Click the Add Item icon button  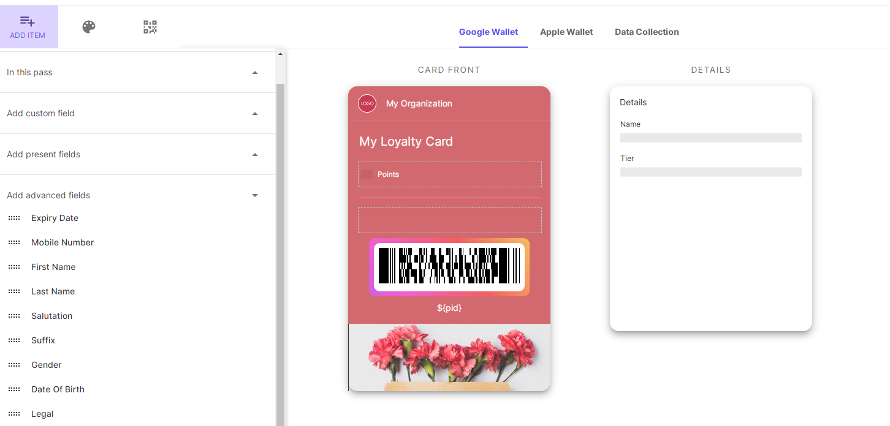[x=29, y=27]
